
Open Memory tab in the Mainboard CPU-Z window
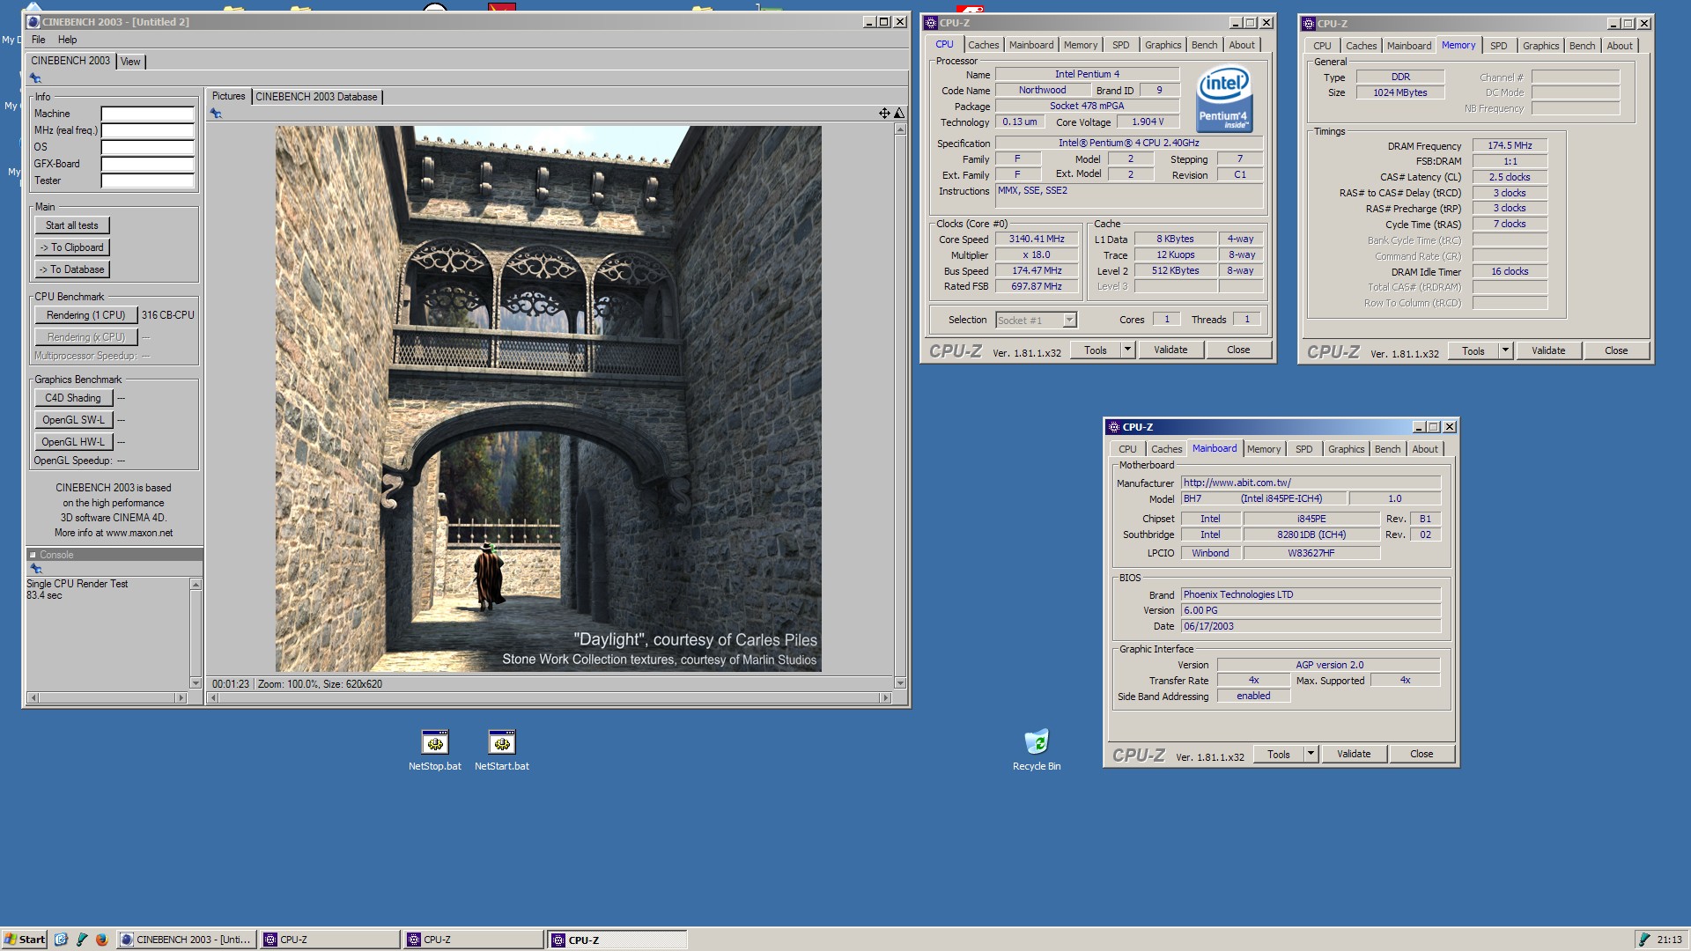click(x=1264, y=449)
